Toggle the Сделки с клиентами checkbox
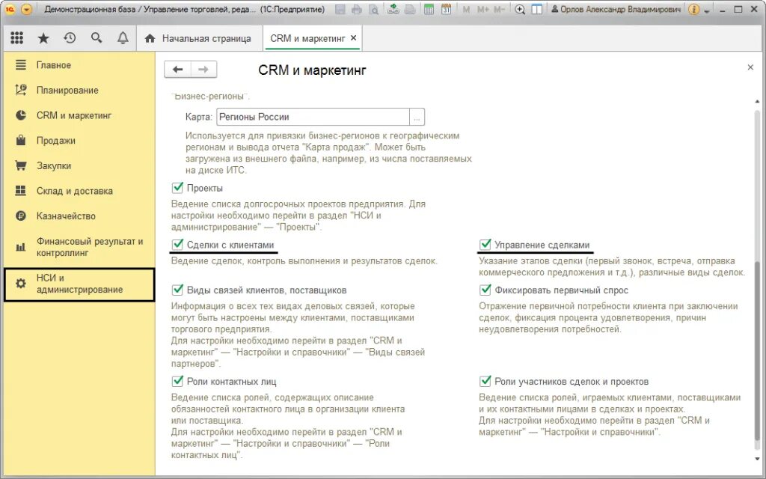Image resolution: width=766 pixels, height=479 pixels. [x=177, y=245]
